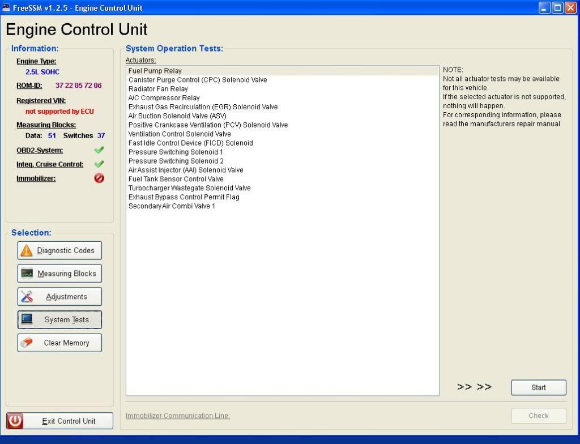Image resolution: width=580 pixels, height=444 pixels.
Task: Click the Data count value 51
Action: pos(52,136)
